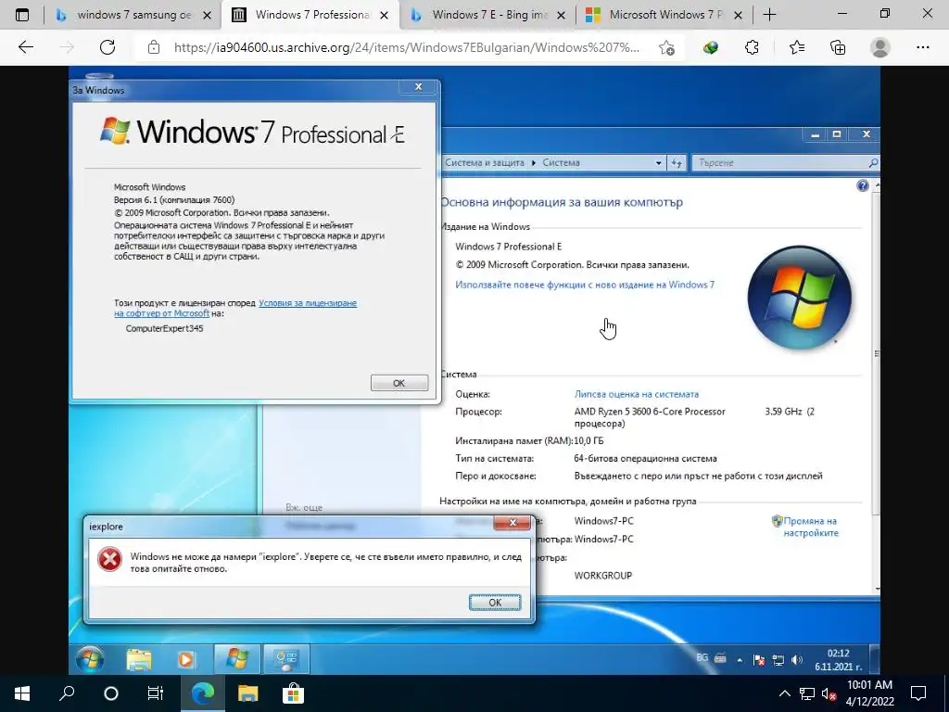Click the Windows 7 clock showing 02:12
949x712 pixels.
click(x=838, y=660)
